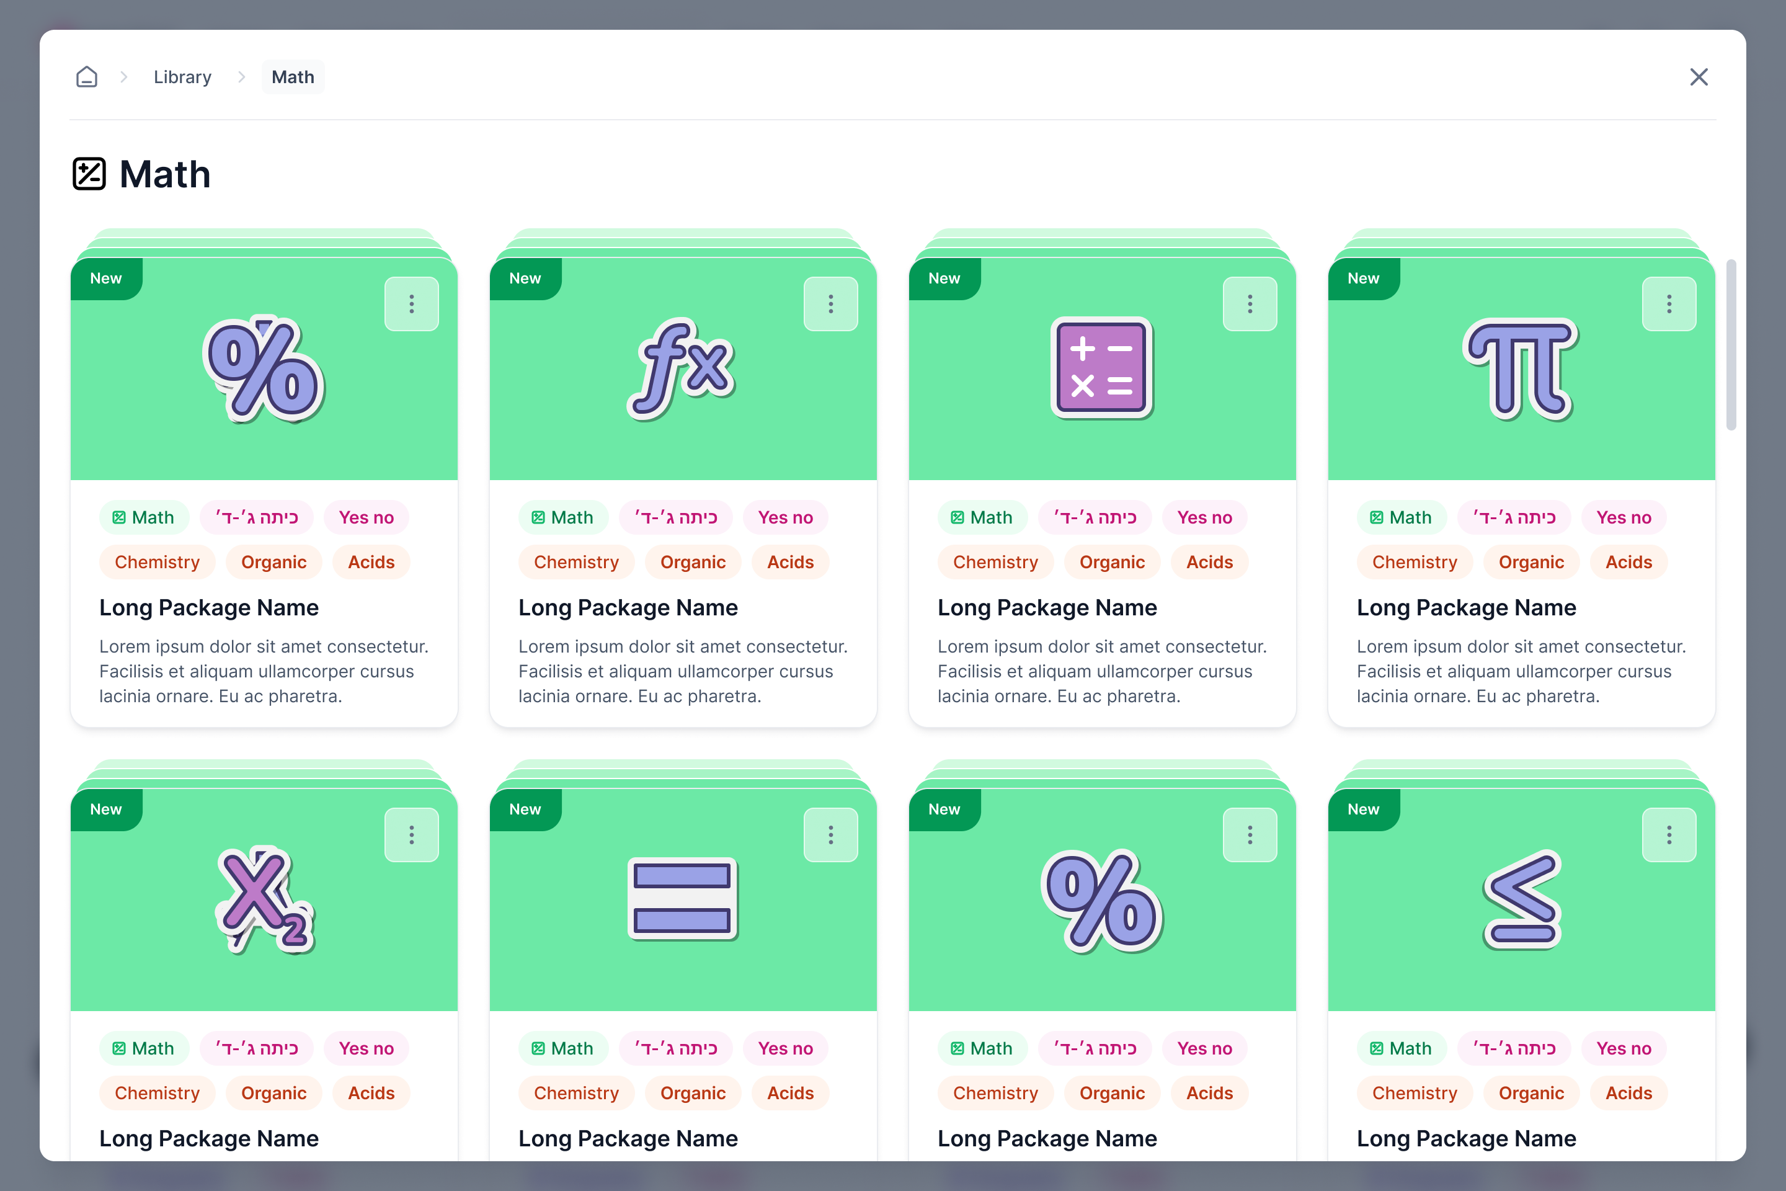Click the Lorem ipsum description on fx card
Viewport: 1786px width, 1191px height.
(683, 671)
